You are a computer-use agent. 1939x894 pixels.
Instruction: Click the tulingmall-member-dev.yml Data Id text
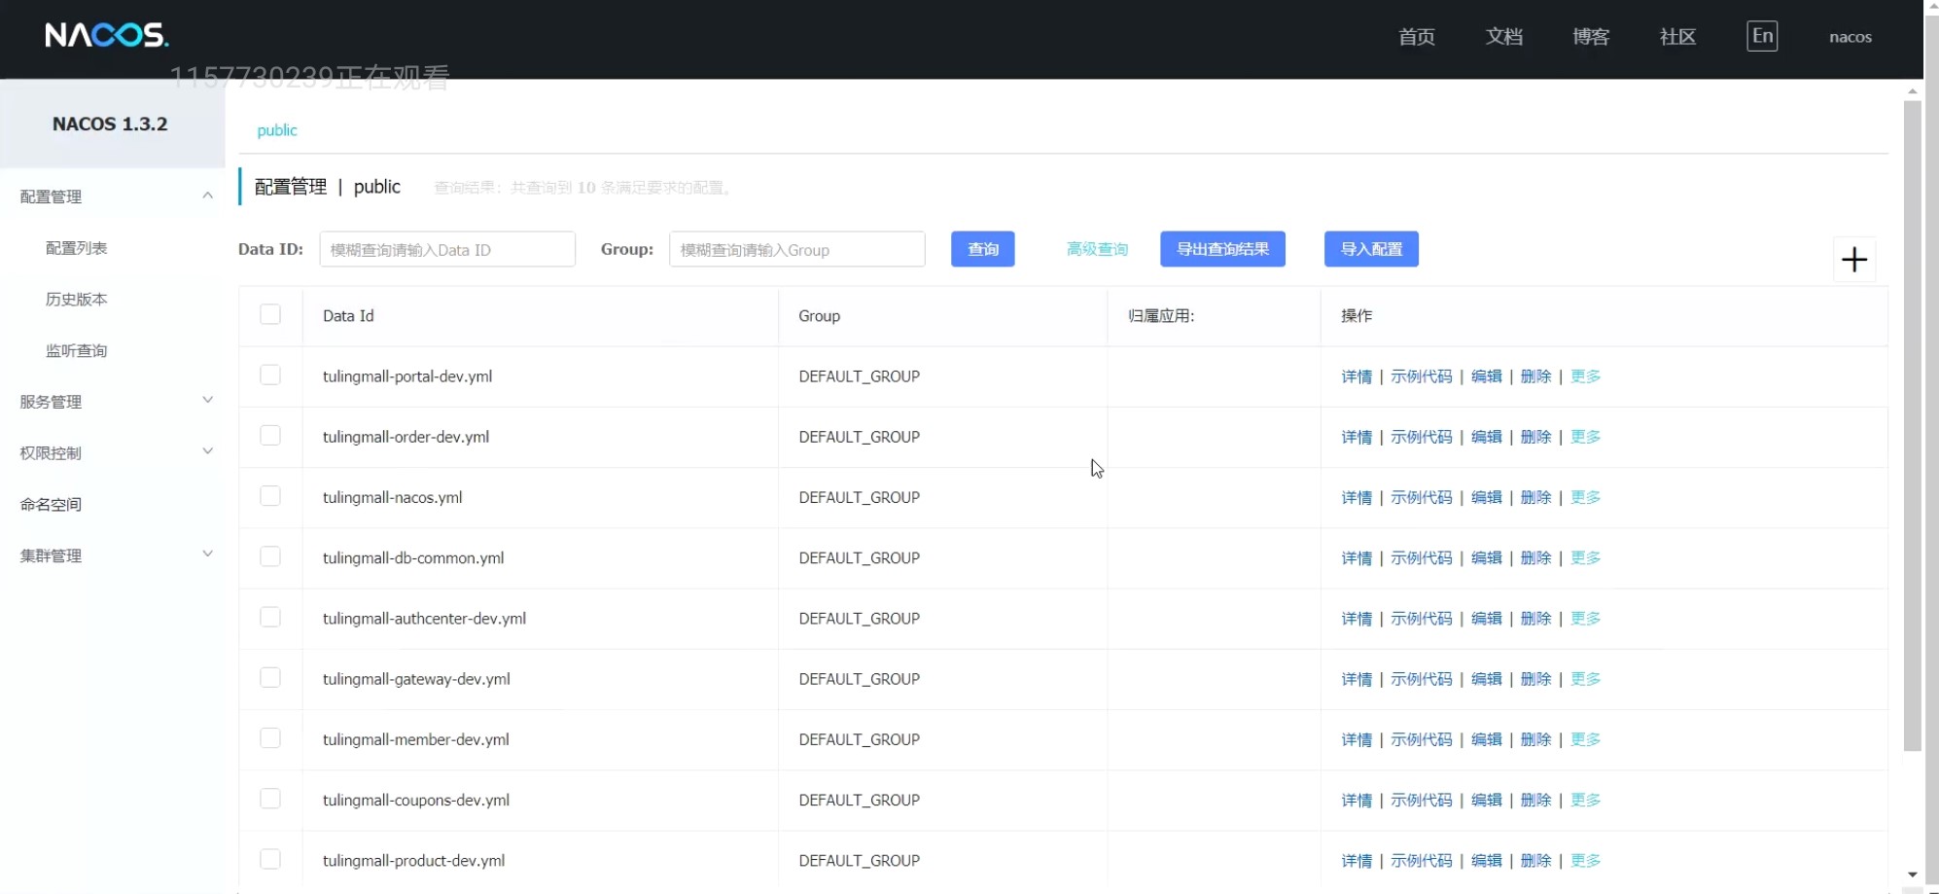point(416,739)
